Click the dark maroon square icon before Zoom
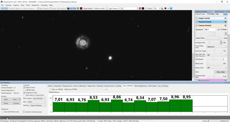 tap(143, 9)
